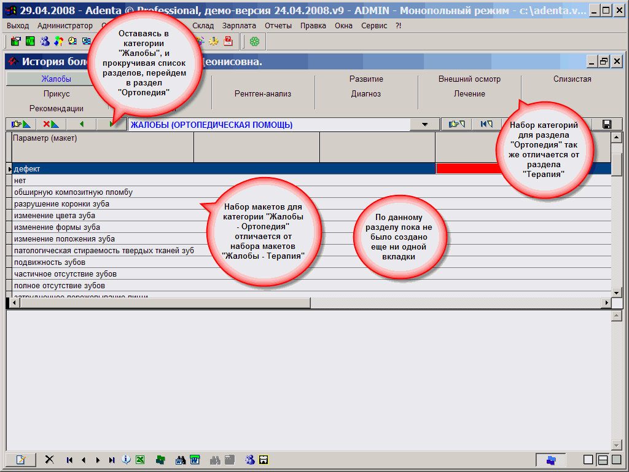This screenshot has width=629, height=472.
Task: Select the Рентген-анализ category
Action: coord(262,94)
